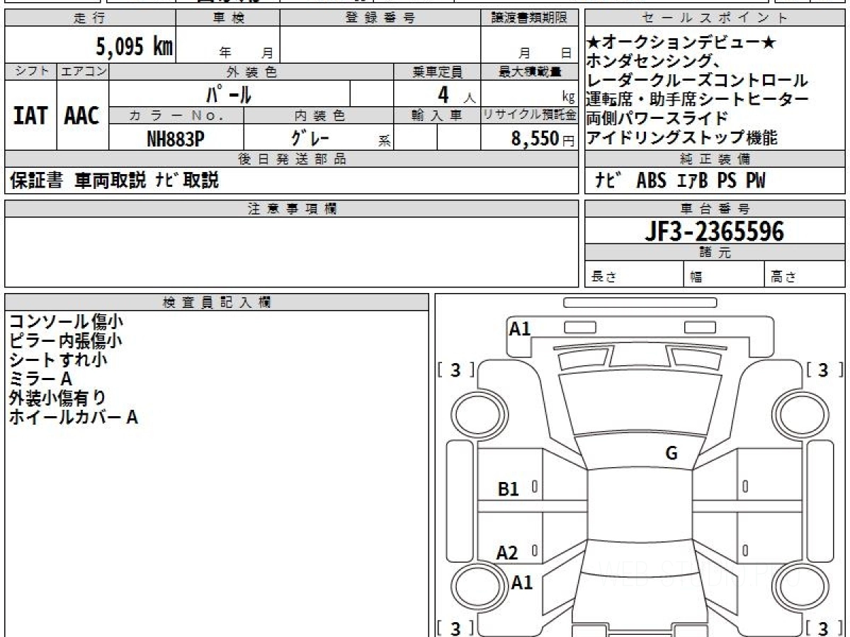
Task: Select the A1 mark on the upper bumper
Action: pos(520,328)
